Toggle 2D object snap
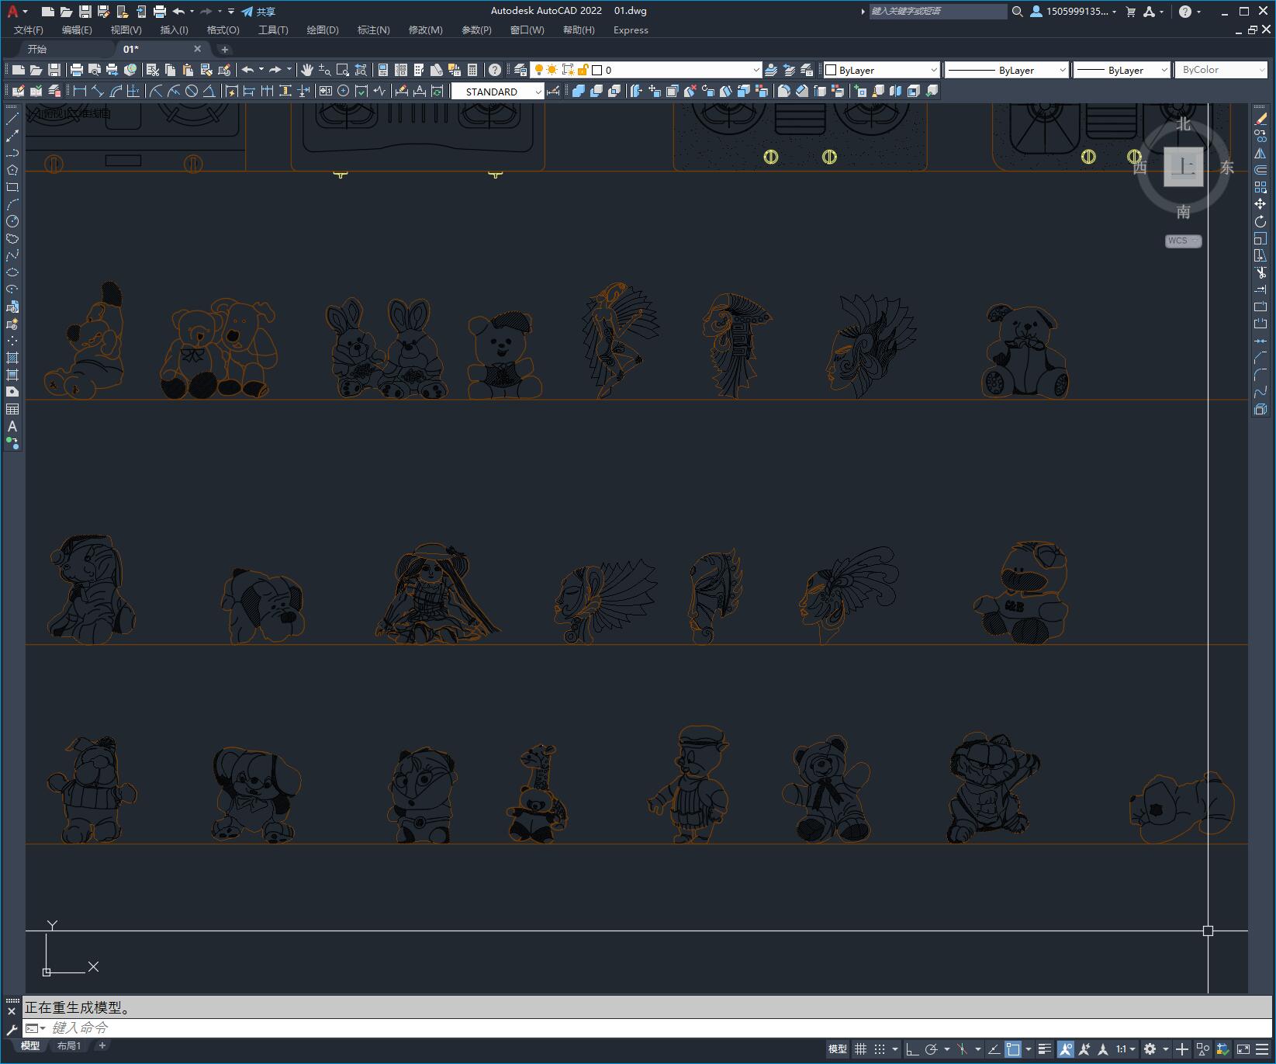The image size is (1276, 1064). pos(1013,1049)
